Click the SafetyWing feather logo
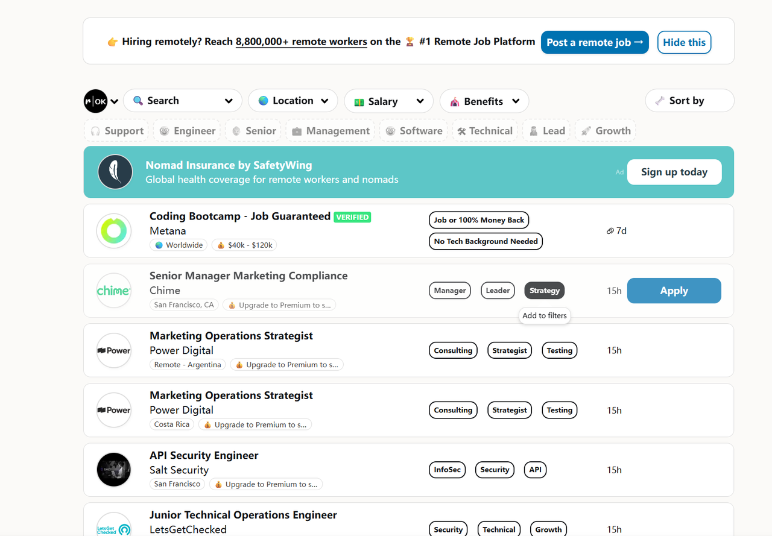The image size is (772, 536). pos(115,172)
